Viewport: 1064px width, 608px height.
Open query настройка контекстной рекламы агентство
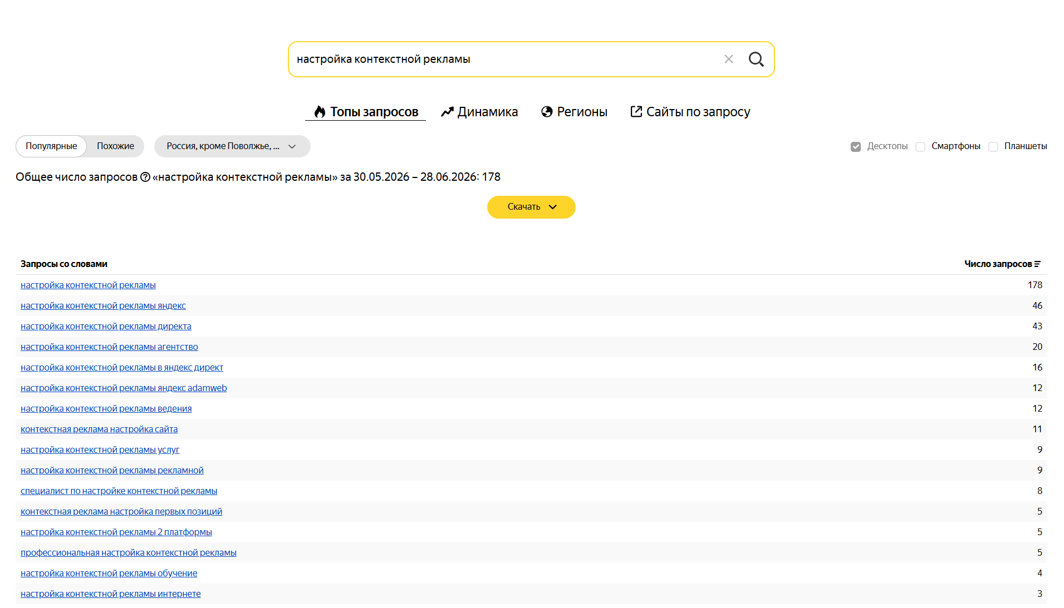point(109,347)
